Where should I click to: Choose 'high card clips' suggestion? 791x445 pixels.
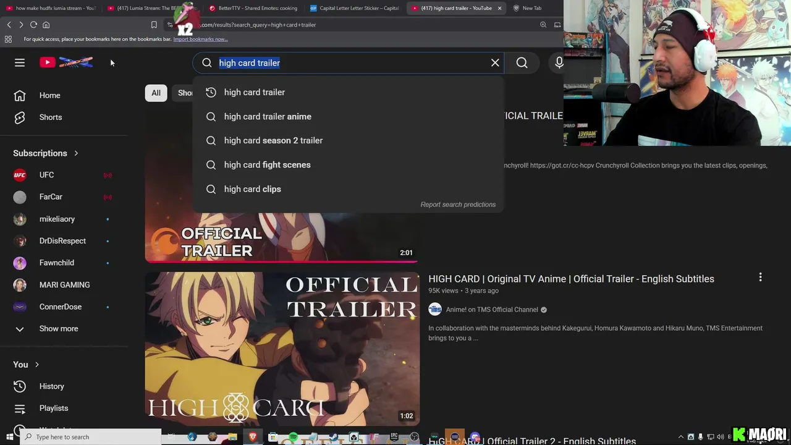(348, 189)
